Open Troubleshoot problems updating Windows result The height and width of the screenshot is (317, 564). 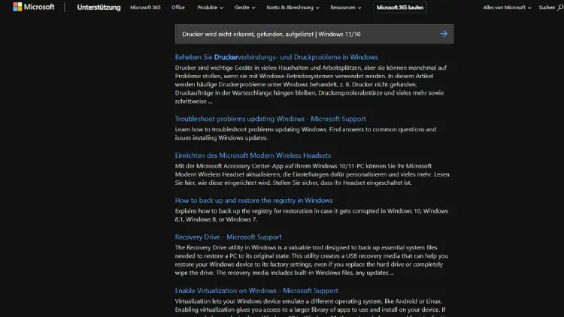click(x=270, y=119)
